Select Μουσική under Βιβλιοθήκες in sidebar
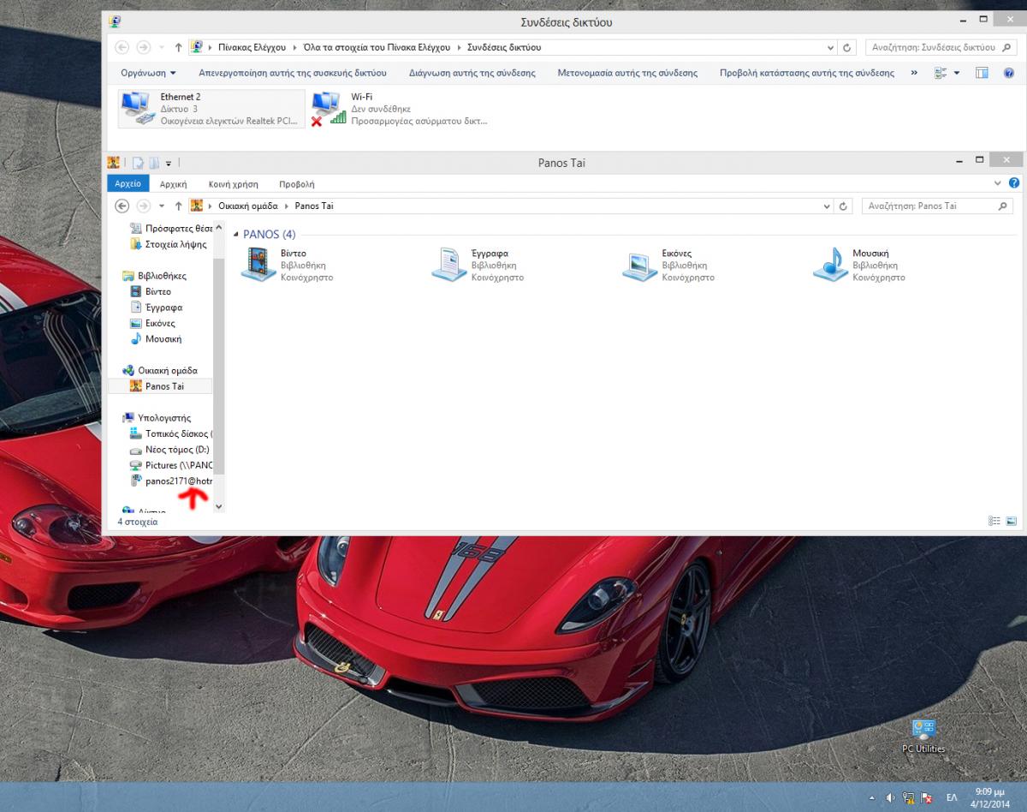This screenshot has height=812, width=1027. point(156,339)
